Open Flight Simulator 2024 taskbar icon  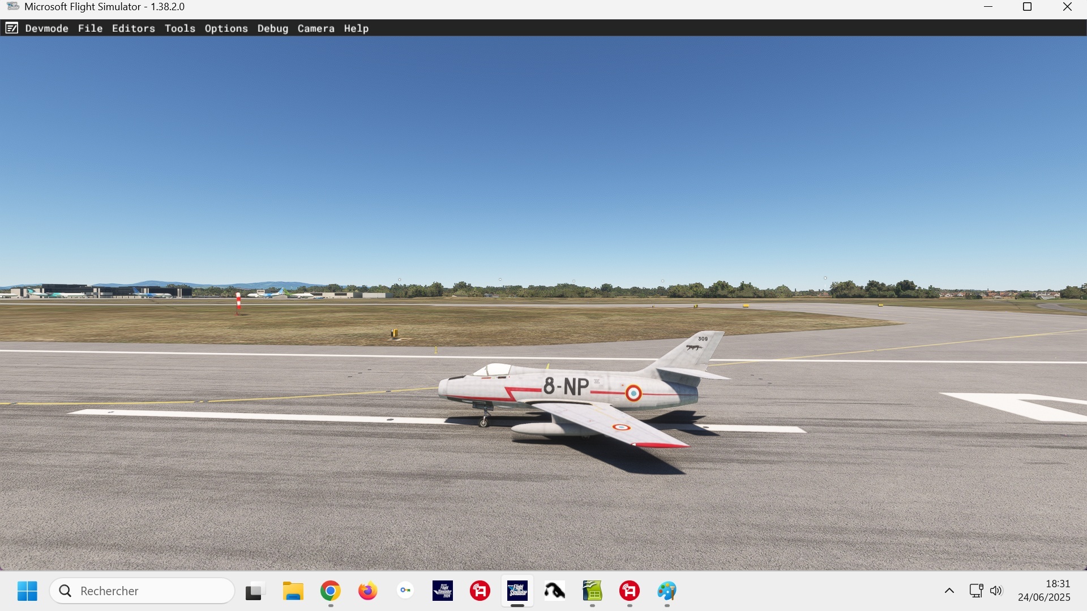tap(442, 591)
